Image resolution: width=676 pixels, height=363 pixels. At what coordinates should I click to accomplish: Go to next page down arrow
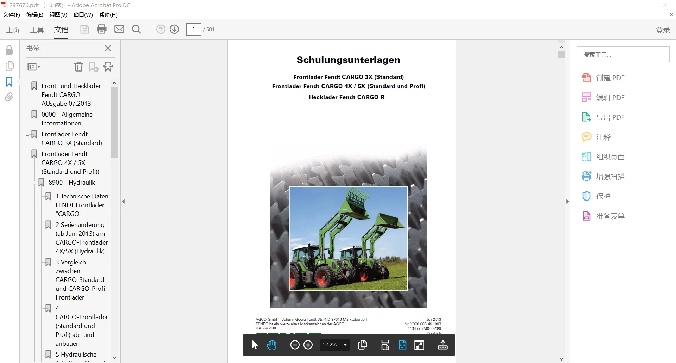click(174, 29)
